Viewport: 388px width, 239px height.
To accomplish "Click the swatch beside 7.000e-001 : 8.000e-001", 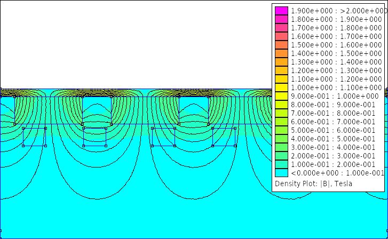I will 281,113.
